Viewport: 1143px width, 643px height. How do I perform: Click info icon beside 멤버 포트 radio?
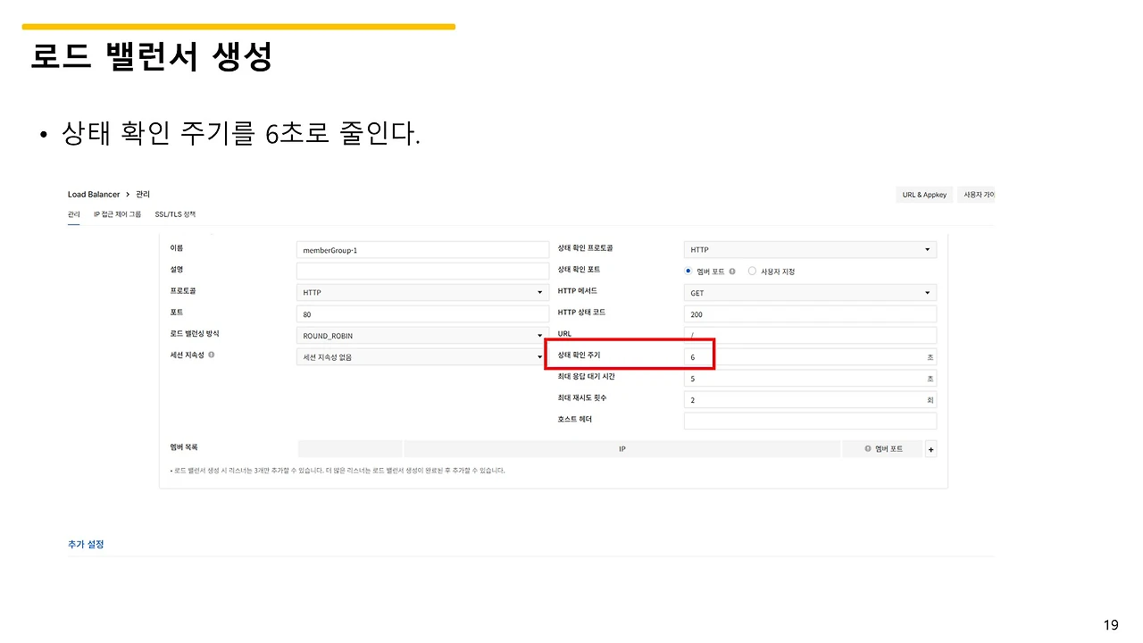(732, 271)
